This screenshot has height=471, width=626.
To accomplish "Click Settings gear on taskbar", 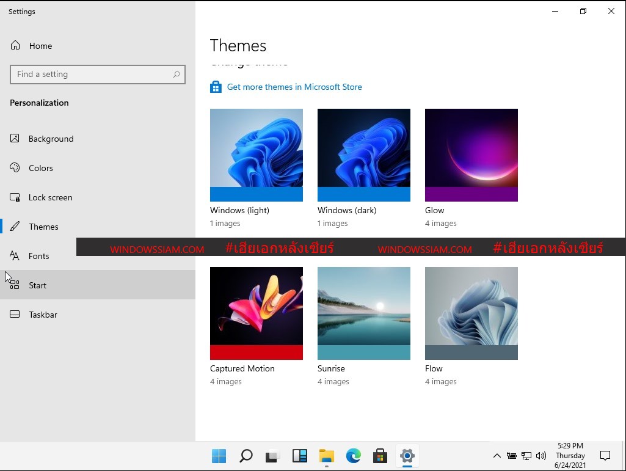I will tap(407, 456).
